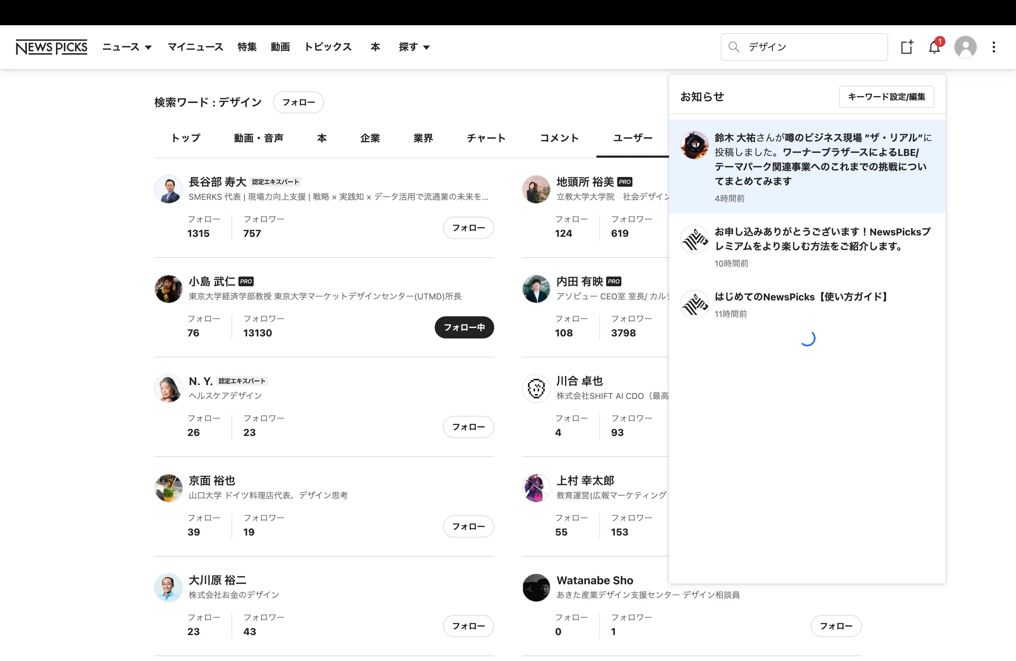Switch to the コメント tab
The image size is (1016, 661).
coord(559,138)
